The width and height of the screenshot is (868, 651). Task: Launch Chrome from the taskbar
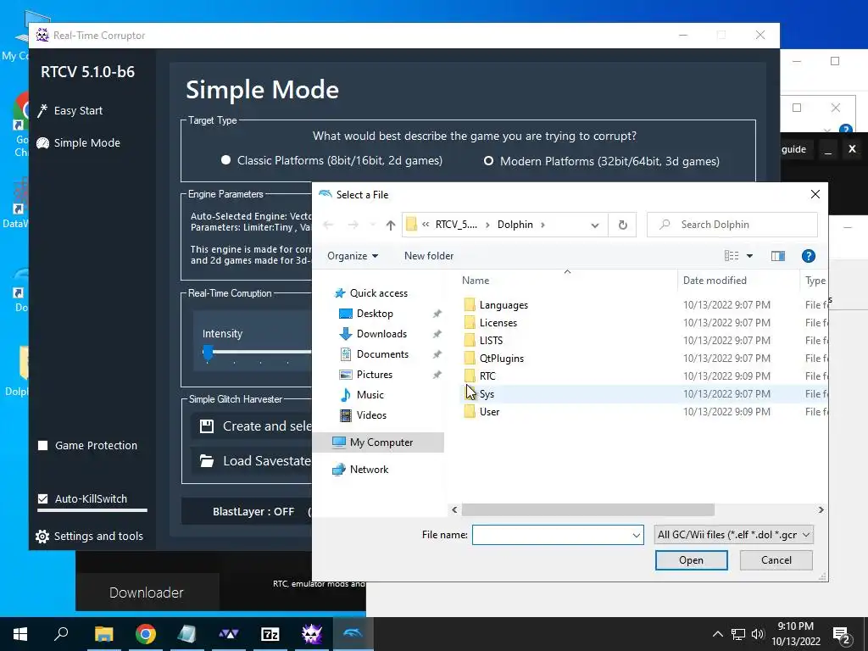(146, 634)
